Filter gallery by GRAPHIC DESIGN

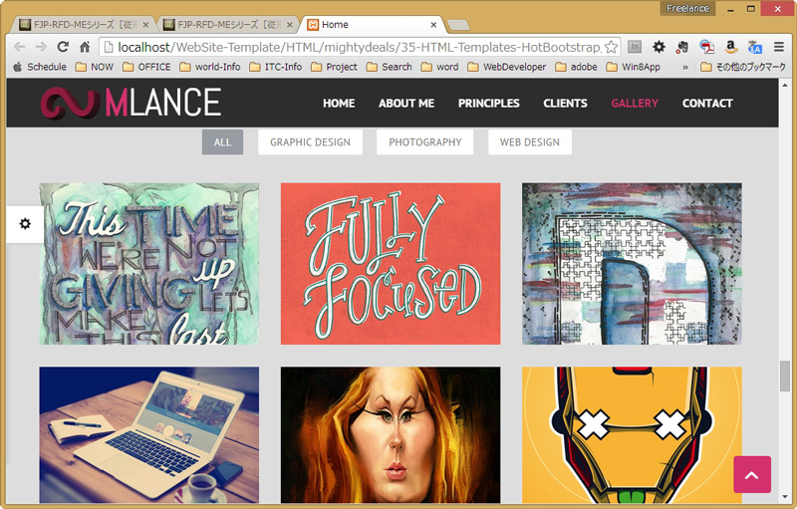(x=310, y=142)
